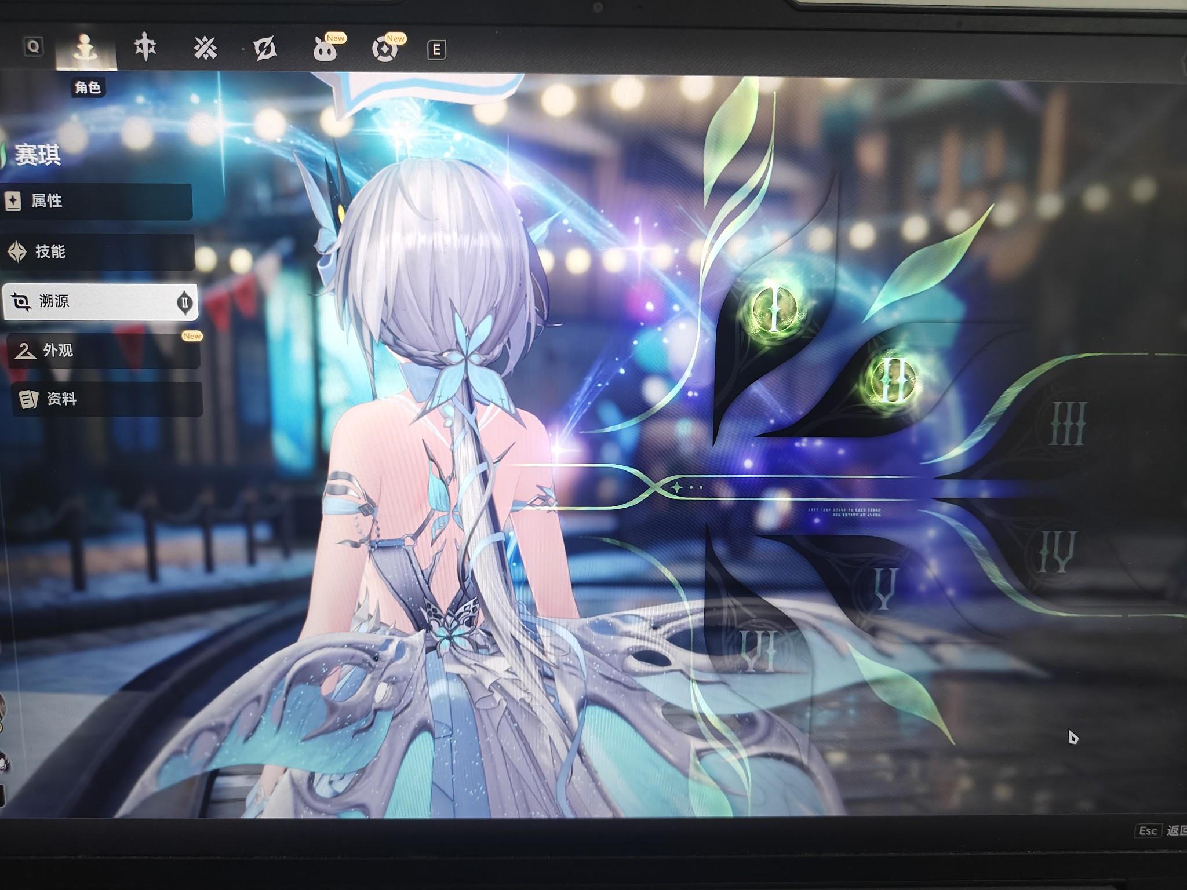Image resolution: width=1187 pixels, height=890 pixels.
Task: Expand the locked node VI
Action: [758, 651]
